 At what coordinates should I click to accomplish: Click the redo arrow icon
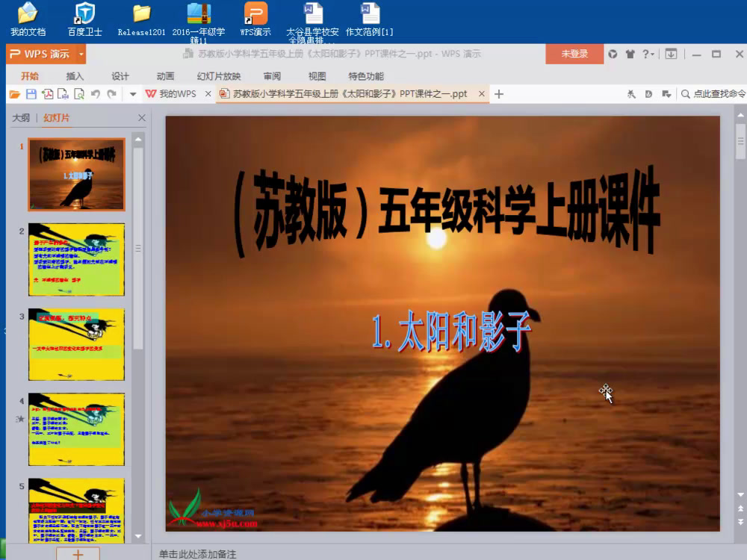(x=112, y=94)
